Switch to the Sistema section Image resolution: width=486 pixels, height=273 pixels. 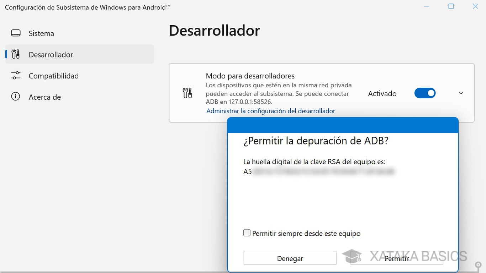[x=41, y=33]
